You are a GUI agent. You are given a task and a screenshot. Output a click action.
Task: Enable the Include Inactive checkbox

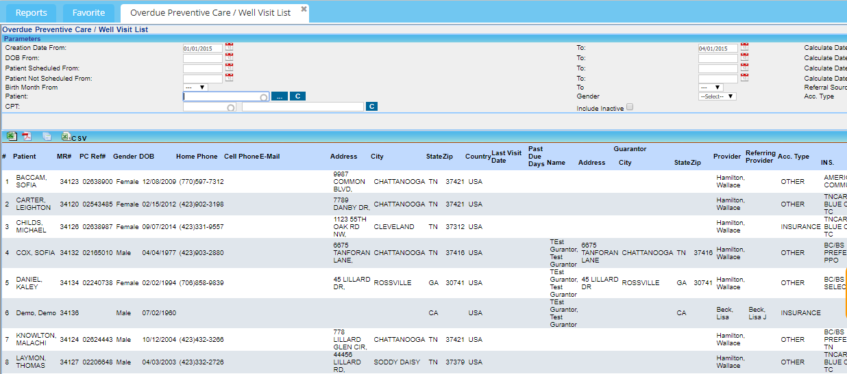click(630, 107)
